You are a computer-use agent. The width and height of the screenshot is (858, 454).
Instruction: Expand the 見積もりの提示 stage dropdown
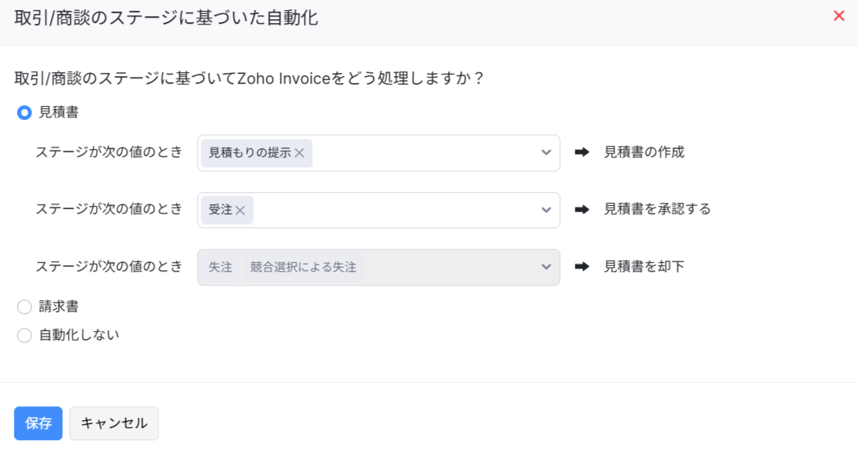(x=546, y=152)
